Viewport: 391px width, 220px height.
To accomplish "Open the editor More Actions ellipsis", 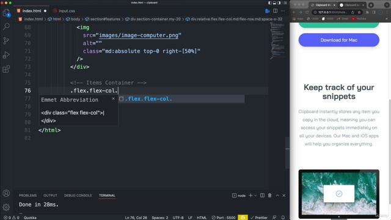I will [x=283, y=11].
